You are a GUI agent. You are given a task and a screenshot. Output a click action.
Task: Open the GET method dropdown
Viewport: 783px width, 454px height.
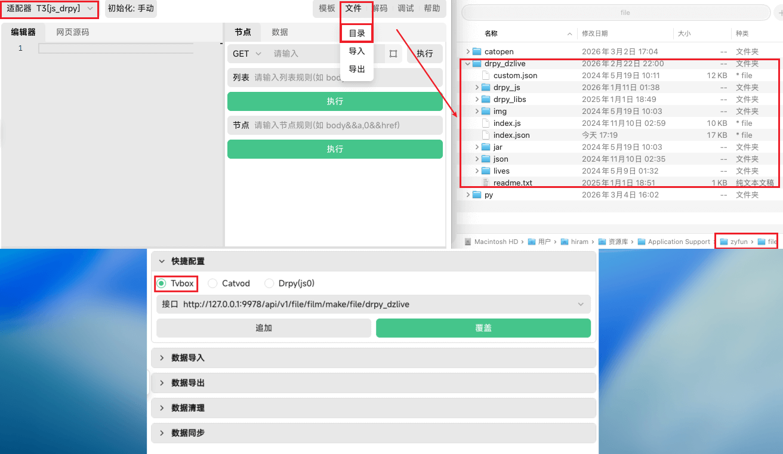click(x=246, y=54)
